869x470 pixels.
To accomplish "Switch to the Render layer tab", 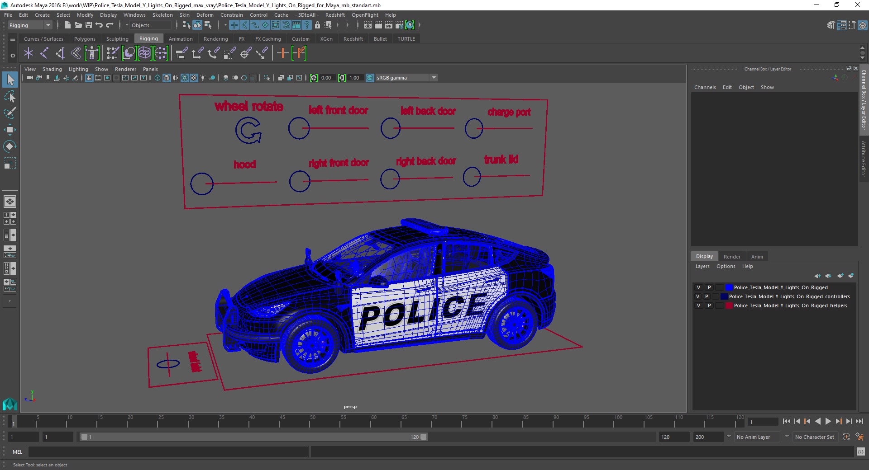I will point(732,256).
